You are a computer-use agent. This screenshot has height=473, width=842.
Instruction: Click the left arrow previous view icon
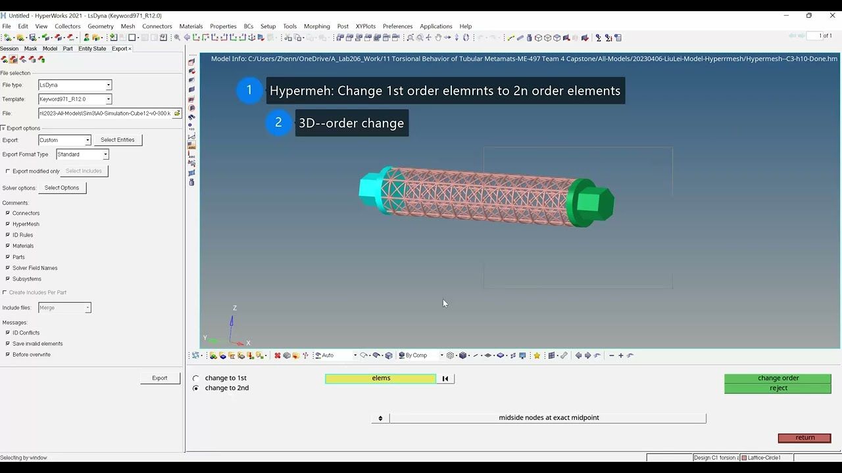(579, 355)
